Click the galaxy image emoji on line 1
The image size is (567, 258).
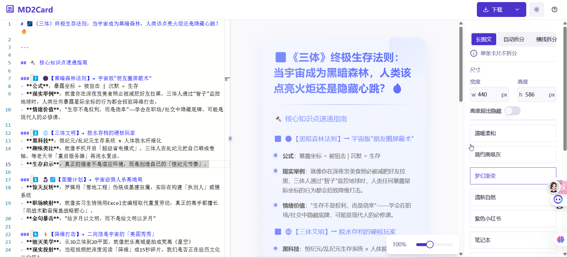coord(30,24)
